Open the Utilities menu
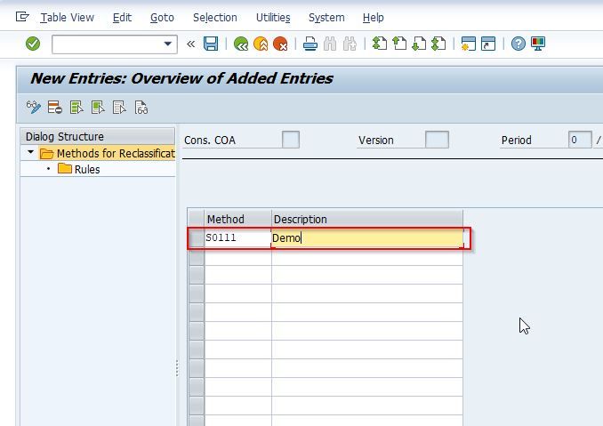This screenshot has width=603, height=426. pos(273,18)
